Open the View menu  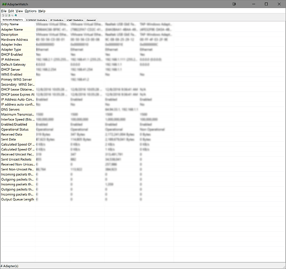coord(19,11)
